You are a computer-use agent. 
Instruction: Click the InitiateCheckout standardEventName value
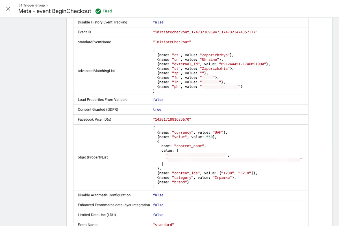[172, 42]
